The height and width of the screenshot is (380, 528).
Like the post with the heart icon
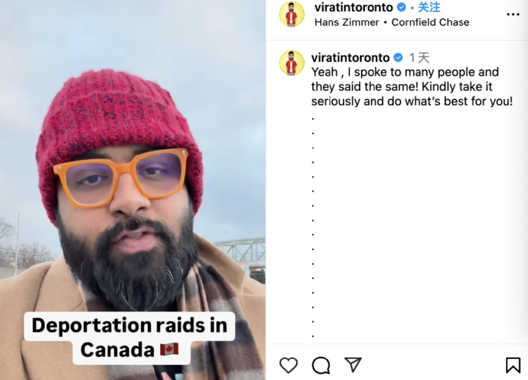[x=289, y=365]
